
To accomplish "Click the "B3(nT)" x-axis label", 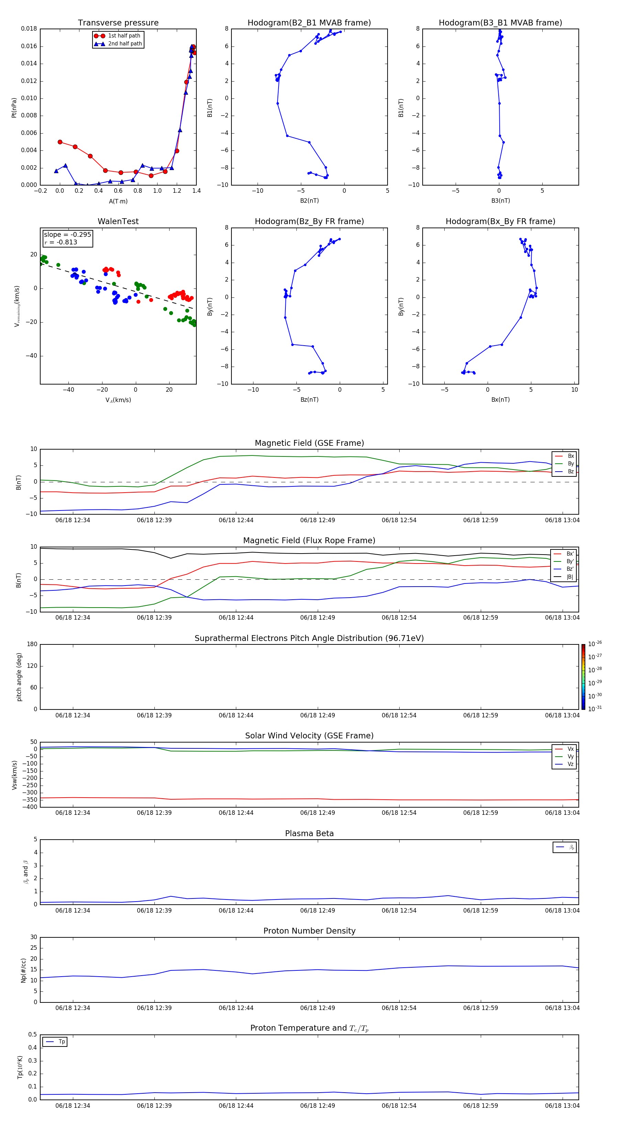I will [x=500, y=201].
